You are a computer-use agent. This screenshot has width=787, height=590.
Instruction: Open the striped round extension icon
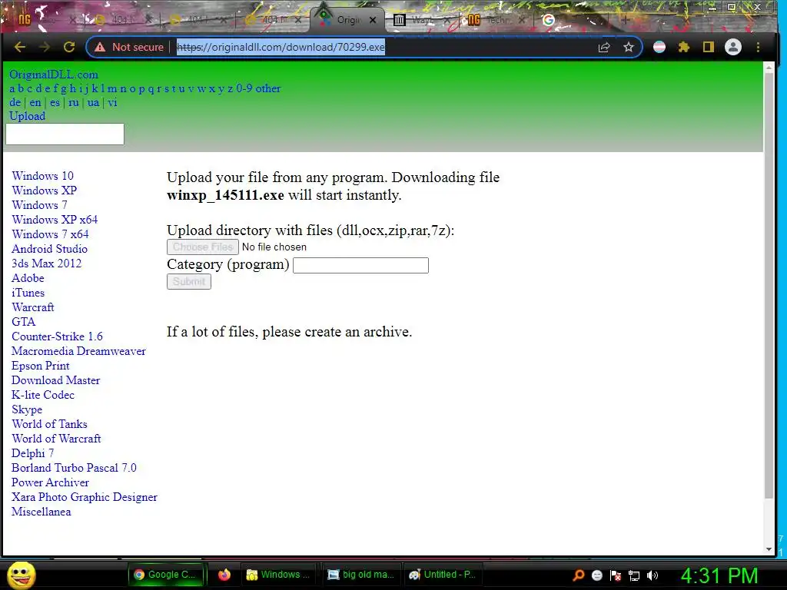point(659,47)
